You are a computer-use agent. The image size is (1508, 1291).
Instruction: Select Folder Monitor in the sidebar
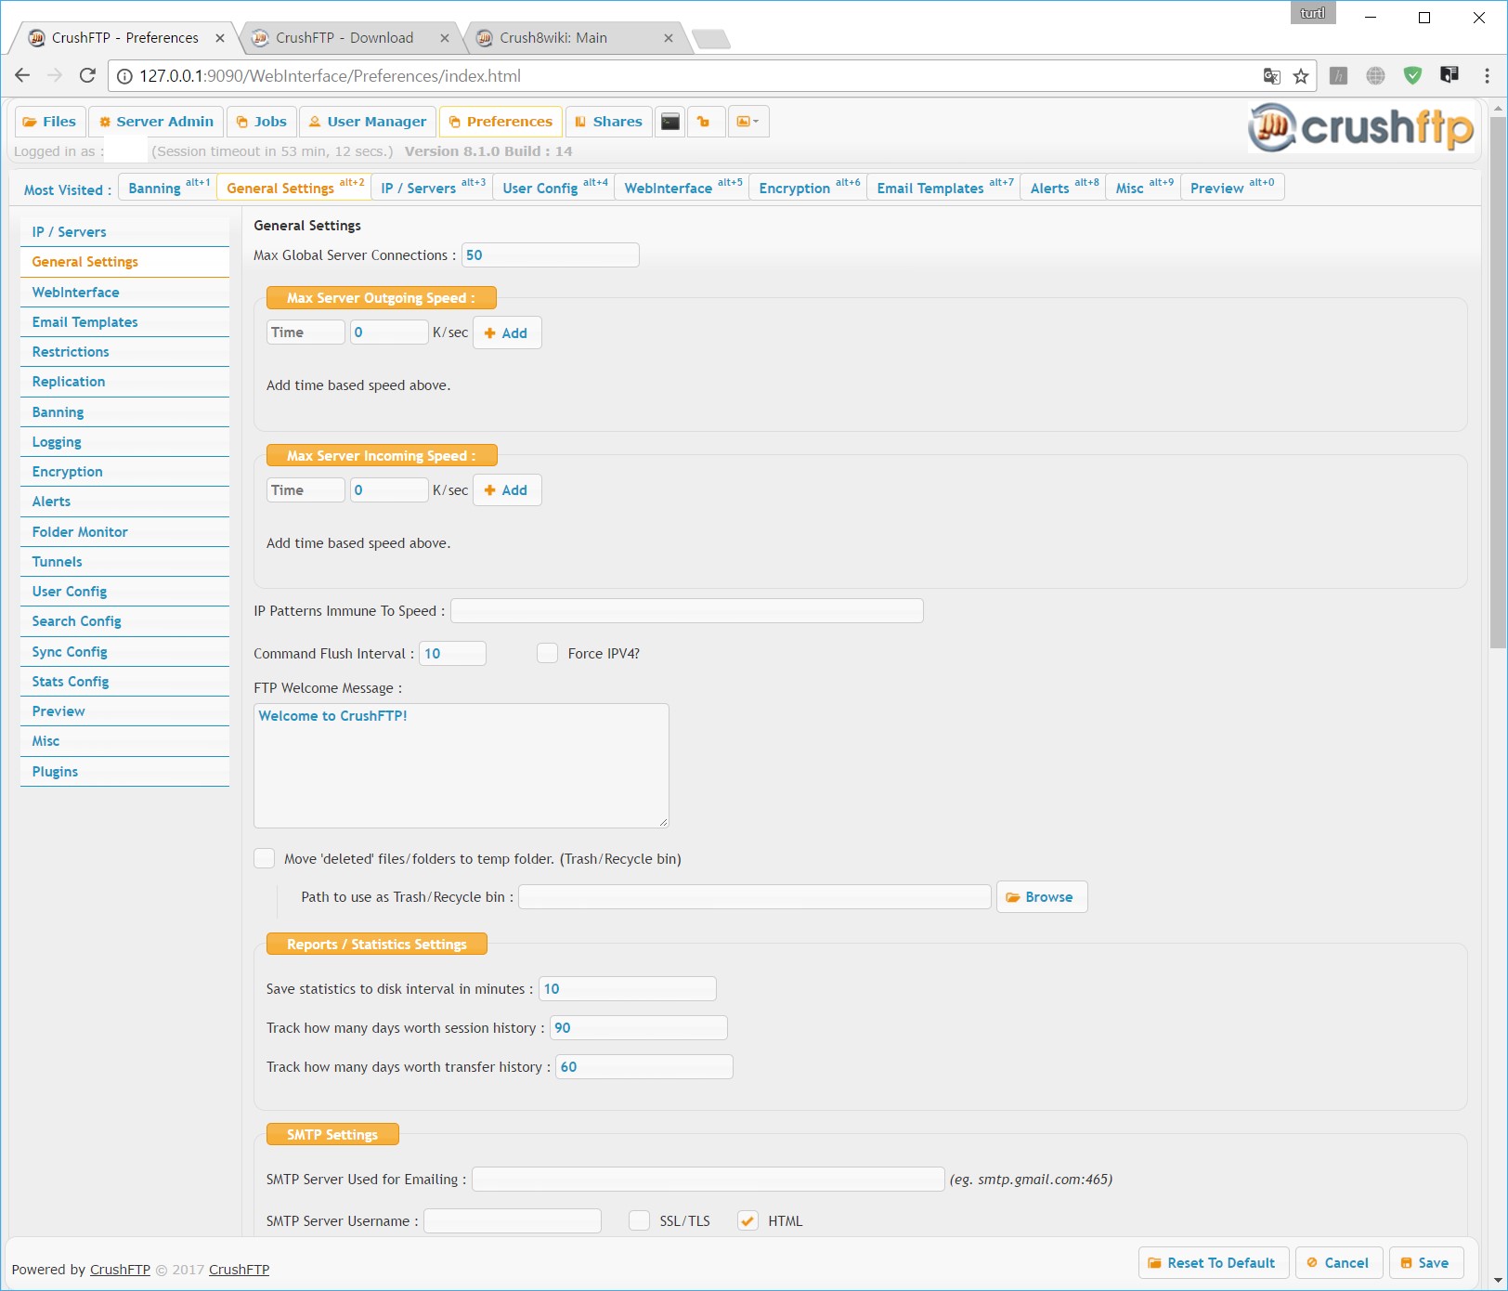tap(124, 532)
